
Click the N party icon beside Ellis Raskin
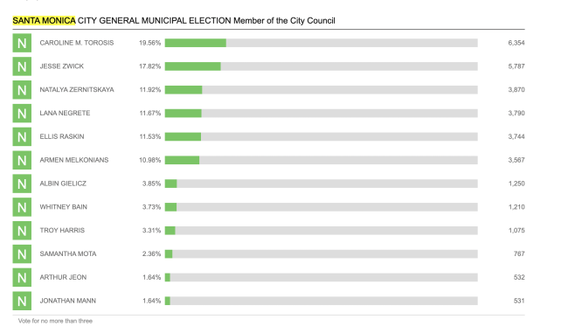pyautogui.click(x=22, y=136)
